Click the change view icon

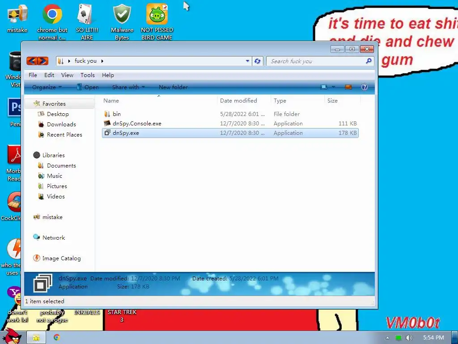pyautogui.click(x=324, y=87)
